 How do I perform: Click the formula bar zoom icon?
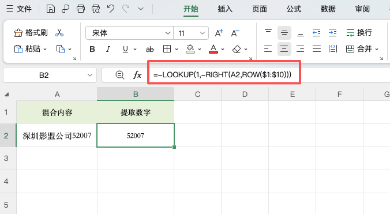[120, 75]
